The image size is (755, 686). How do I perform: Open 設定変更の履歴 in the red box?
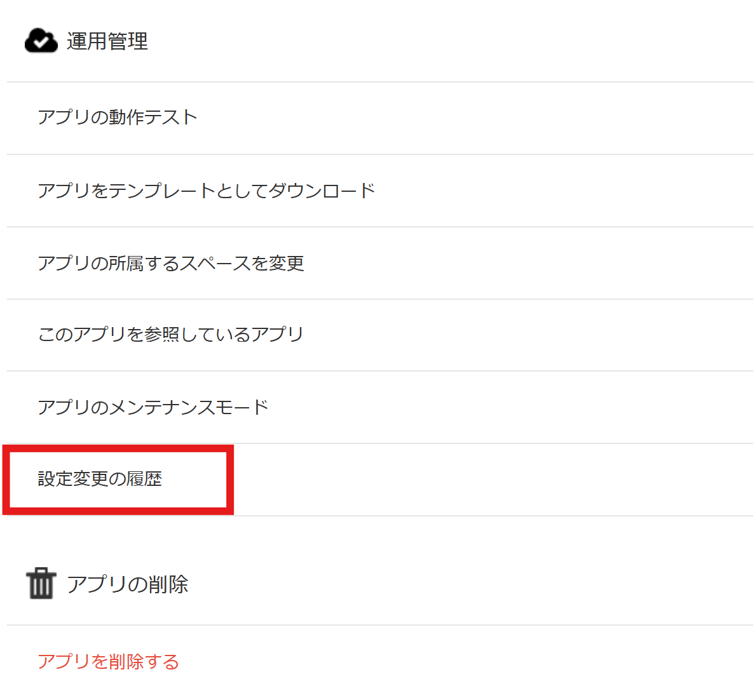coord(100,479)
